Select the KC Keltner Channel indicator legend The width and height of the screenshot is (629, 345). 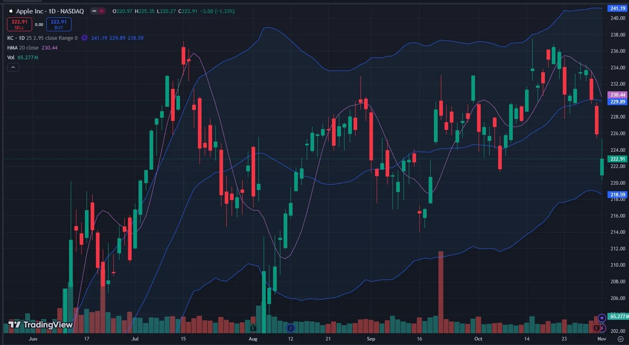tap(42, 38)
